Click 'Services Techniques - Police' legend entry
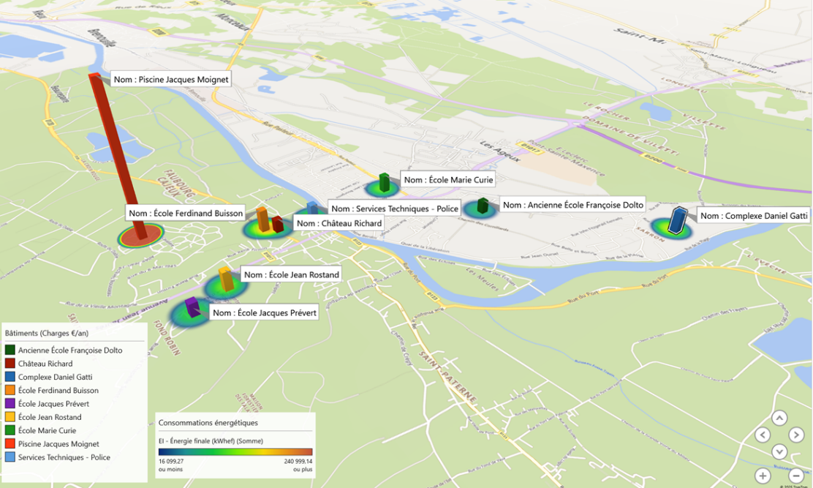 (x=64, y=457)
